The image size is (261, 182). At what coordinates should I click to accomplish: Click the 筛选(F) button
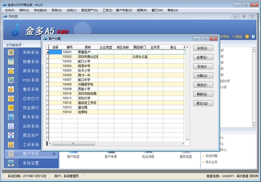pyautogui.click(x=203, y=85)
